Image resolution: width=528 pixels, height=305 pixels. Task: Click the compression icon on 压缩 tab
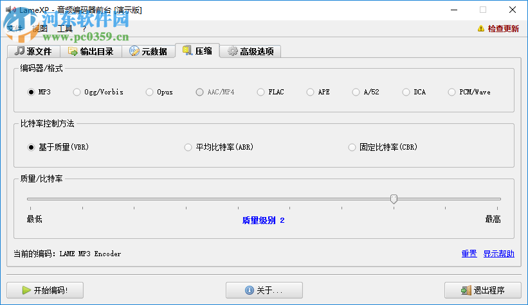187,51
